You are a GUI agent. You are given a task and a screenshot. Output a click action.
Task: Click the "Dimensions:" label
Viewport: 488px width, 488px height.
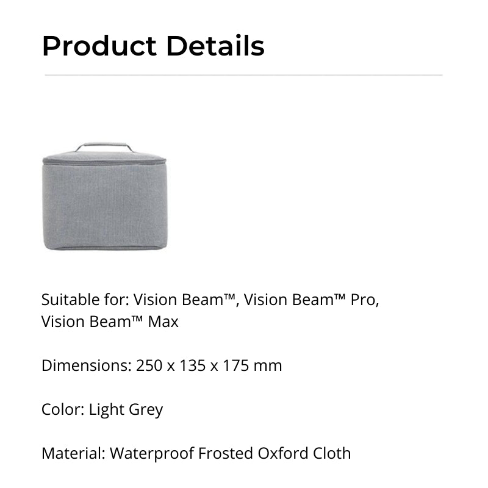click(x=86, y=366)
